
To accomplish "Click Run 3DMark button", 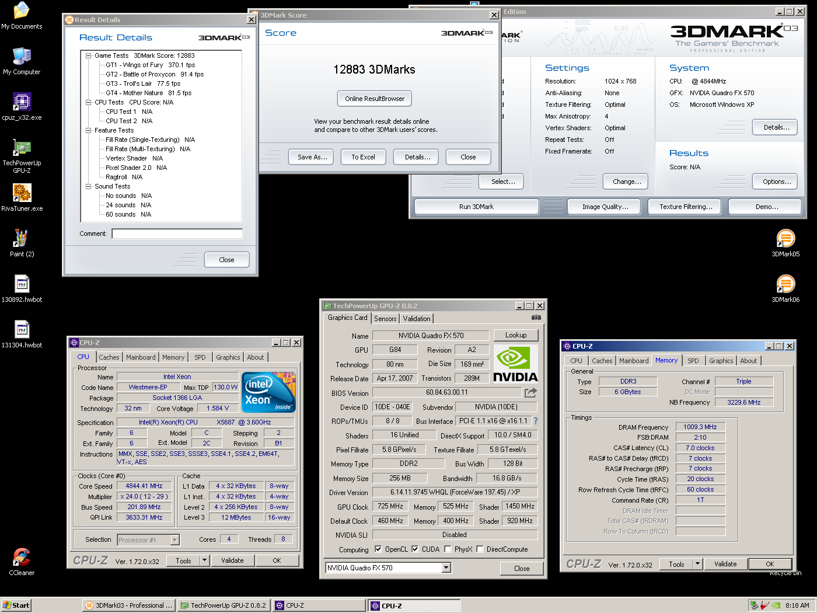I will (476, 207).
